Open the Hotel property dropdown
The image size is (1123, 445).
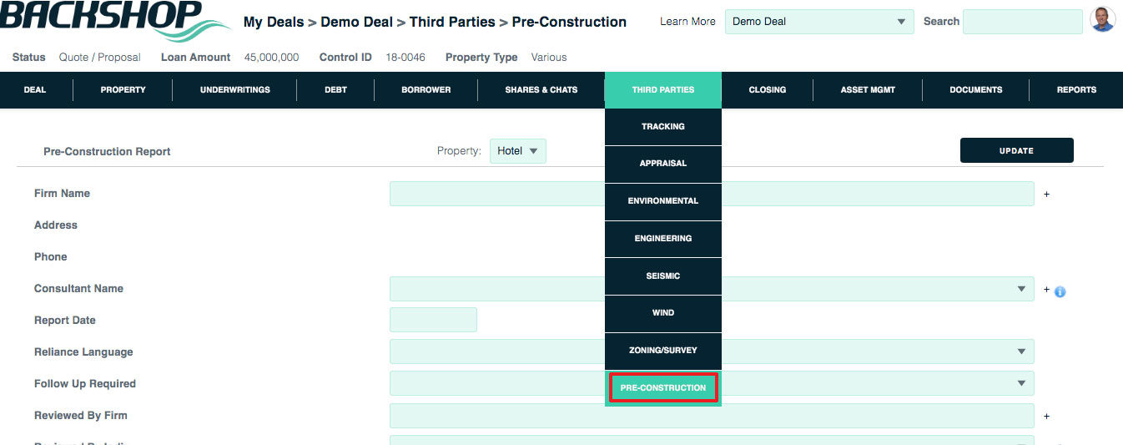pos(518,151)
